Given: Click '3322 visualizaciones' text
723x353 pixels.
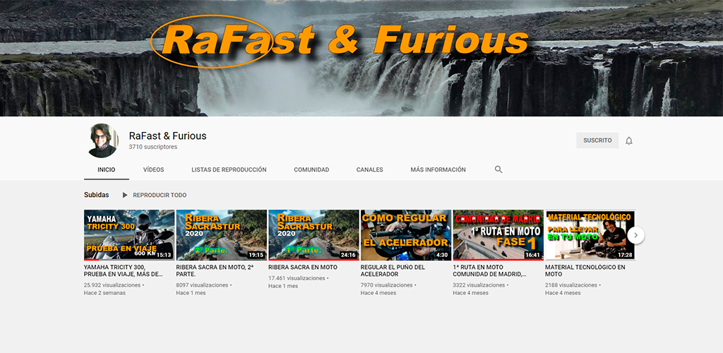Looking at the screenshot, I should point(479,285).
